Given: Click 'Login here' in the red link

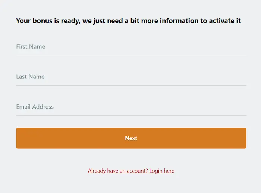Looking at the screenshot, I should click(162, 171).
